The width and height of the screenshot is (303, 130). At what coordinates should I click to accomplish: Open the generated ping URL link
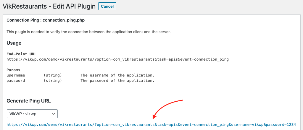[151, 125]
